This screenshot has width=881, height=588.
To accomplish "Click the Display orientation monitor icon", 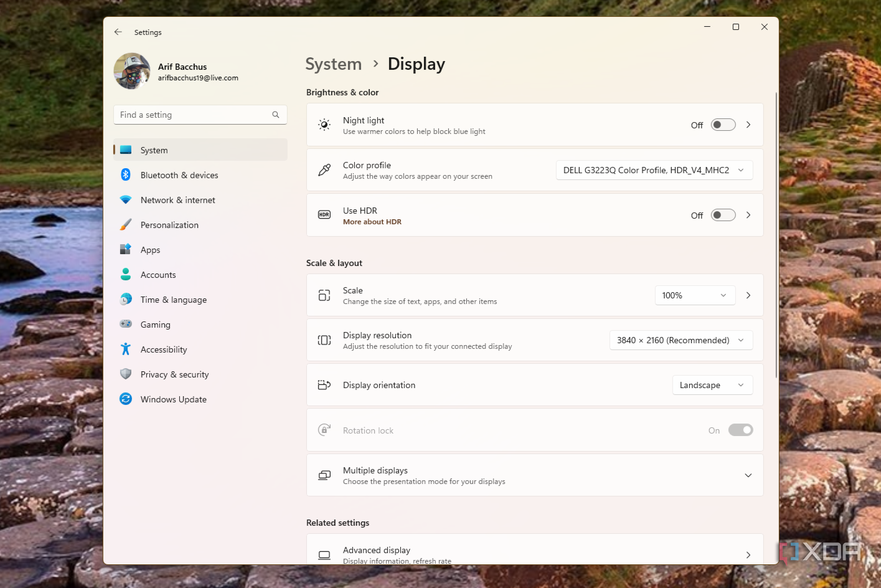I will 324,385.
